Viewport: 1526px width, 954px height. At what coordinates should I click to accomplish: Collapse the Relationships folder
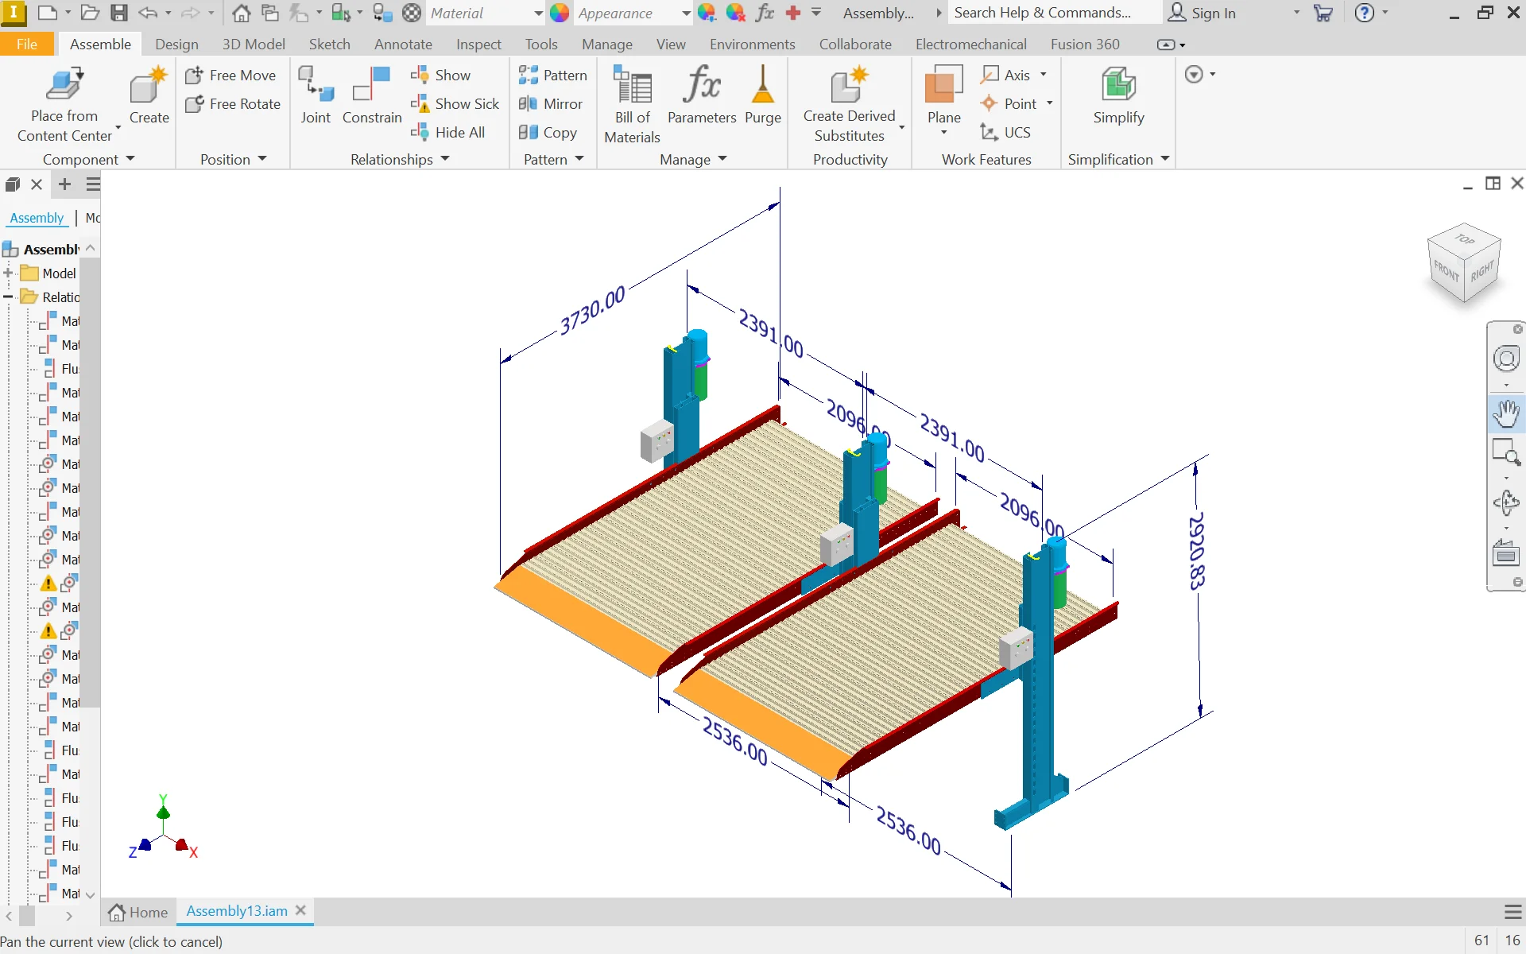pos(8,297)
